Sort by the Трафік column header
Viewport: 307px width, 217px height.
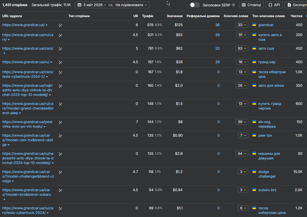click(x=148, y=16)
